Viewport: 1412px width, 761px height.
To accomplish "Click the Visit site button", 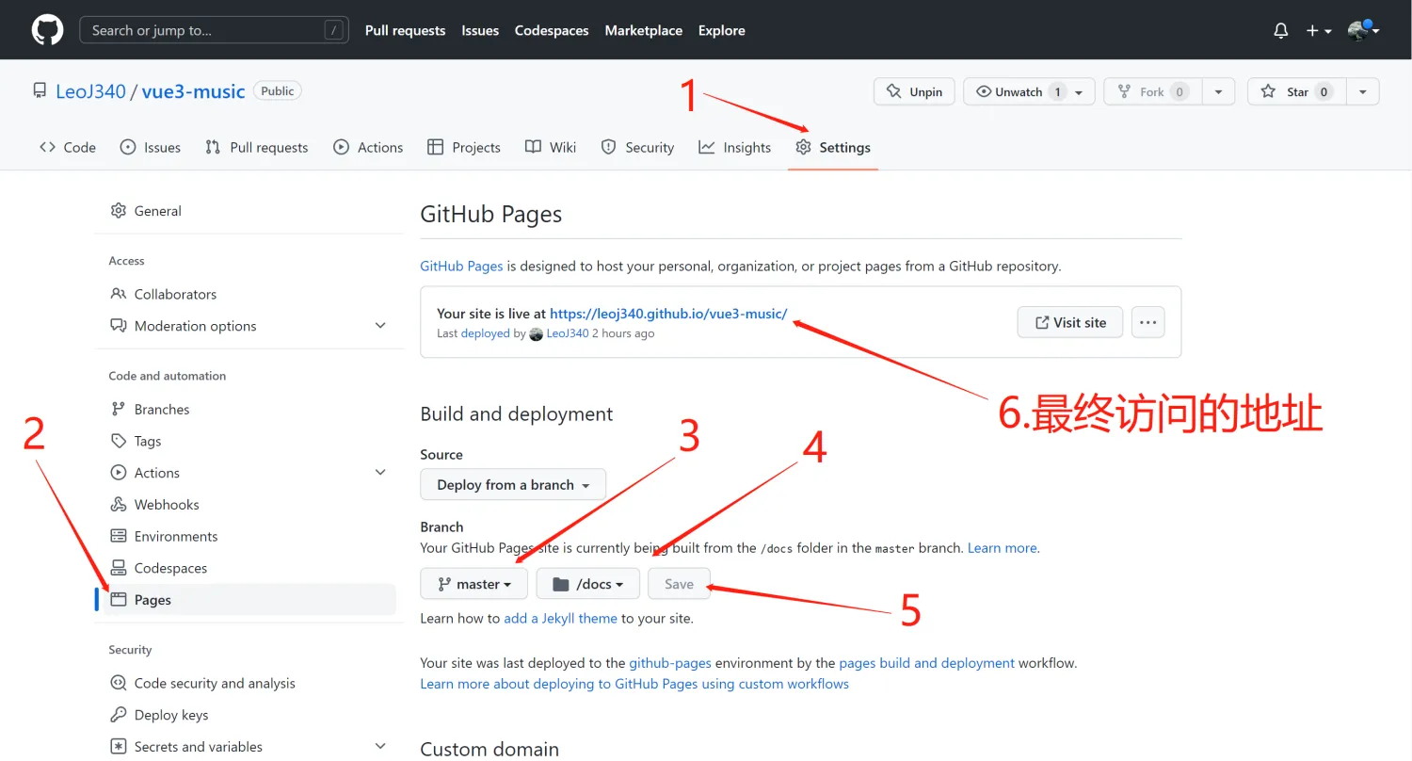I will coord(1069,321).
